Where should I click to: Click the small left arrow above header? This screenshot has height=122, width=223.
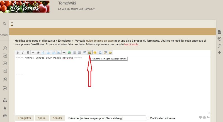12,23
